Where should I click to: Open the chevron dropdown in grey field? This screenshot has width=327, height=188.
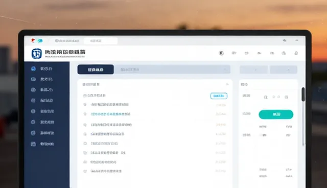tap(225, 69)
